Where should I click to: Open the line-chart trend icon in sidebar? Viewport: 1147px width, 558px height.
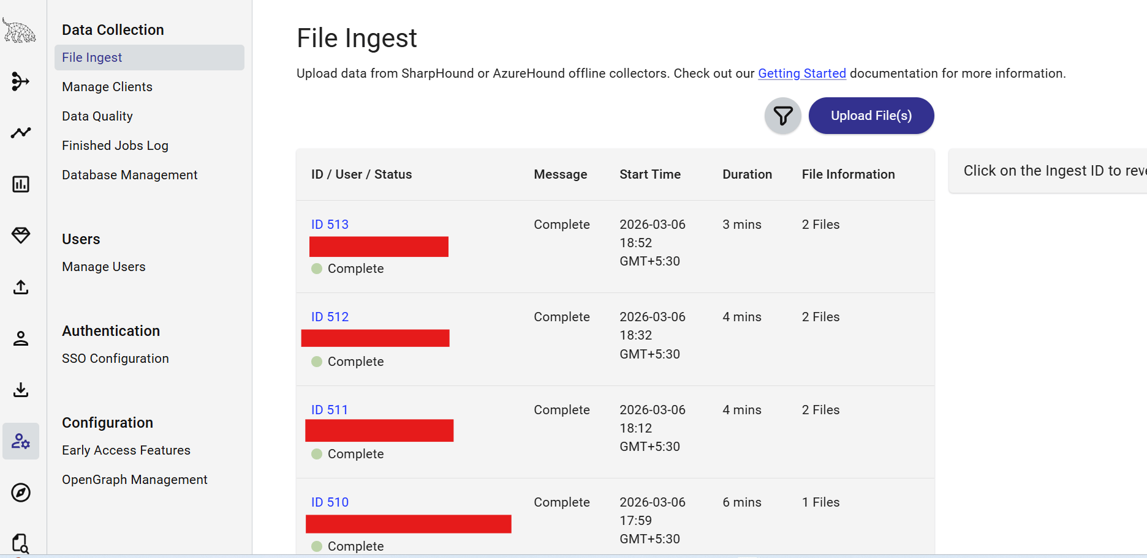point(21,133)
